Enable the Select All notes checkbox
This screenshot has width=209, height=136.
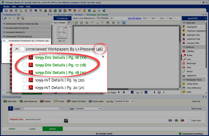(189, 102)
